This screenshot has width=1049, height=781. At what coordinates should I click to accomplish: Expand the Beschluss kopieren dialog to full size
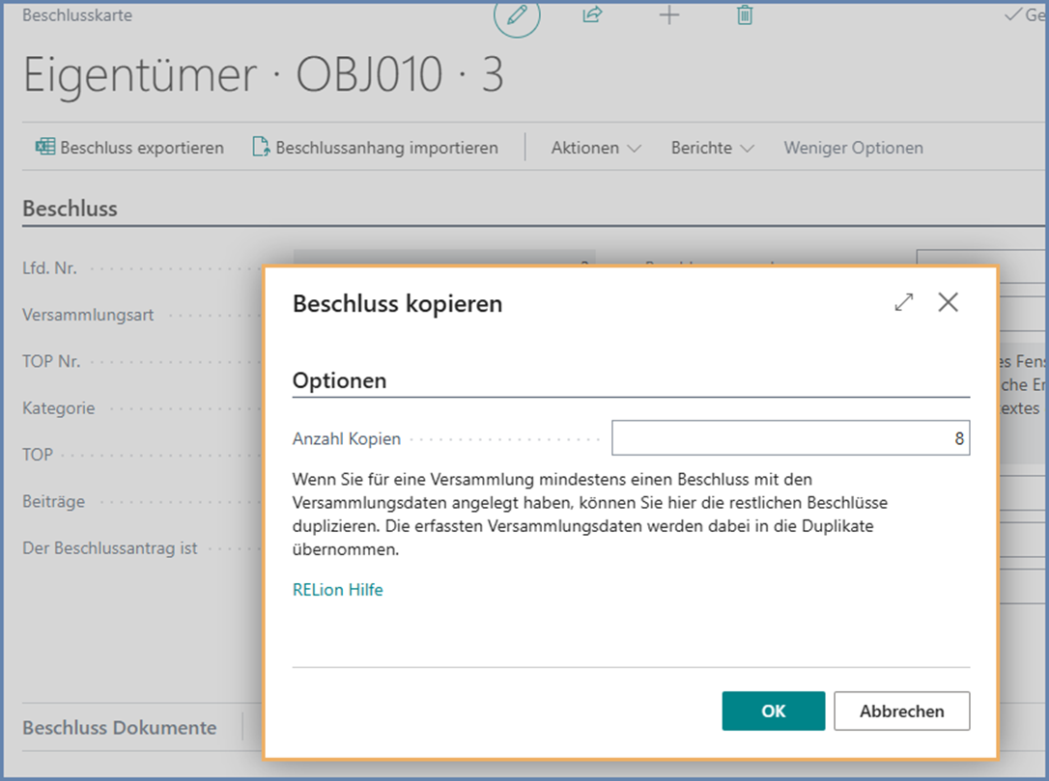[x=903, y=303]
